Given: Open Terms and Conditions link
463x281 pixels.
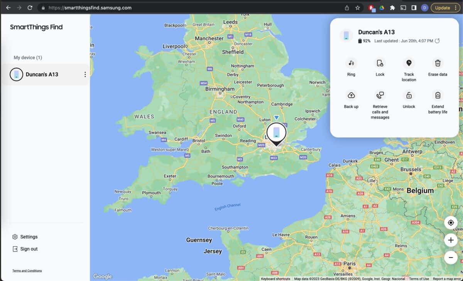Looking at the screenshot, I should coord(27,271).
